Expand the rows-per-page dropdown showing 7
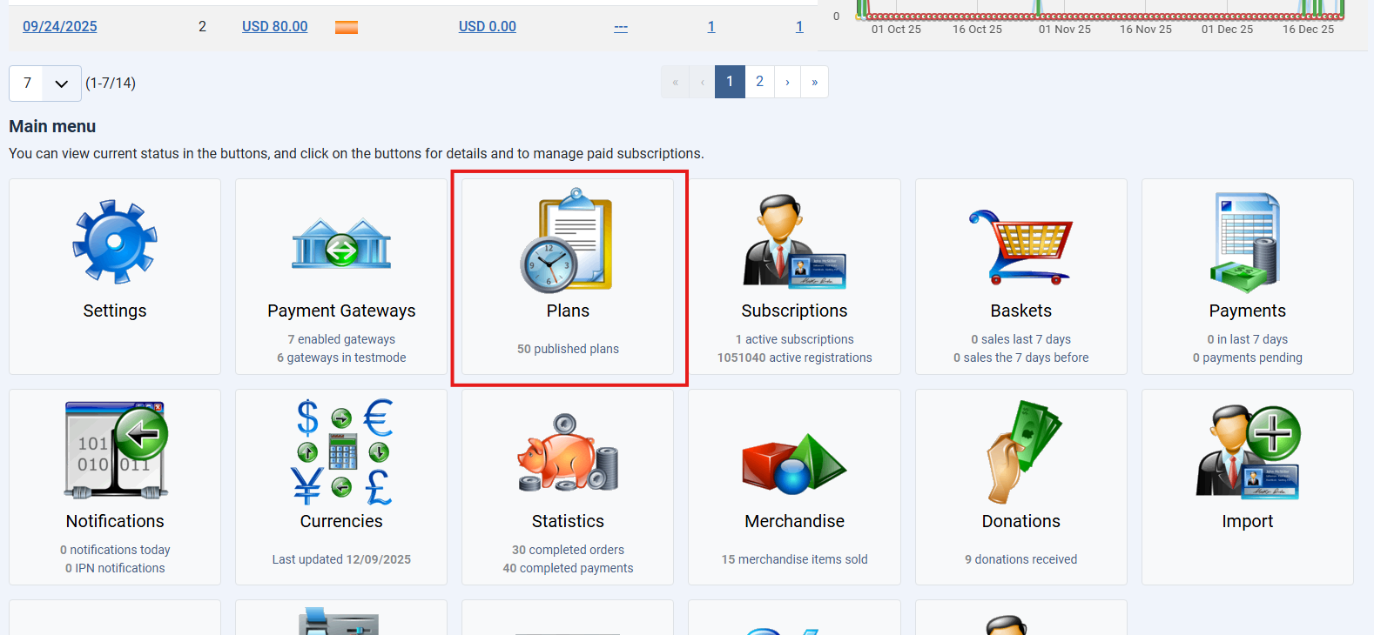The width and height of the screenshot is (1374, 635). 45,84
